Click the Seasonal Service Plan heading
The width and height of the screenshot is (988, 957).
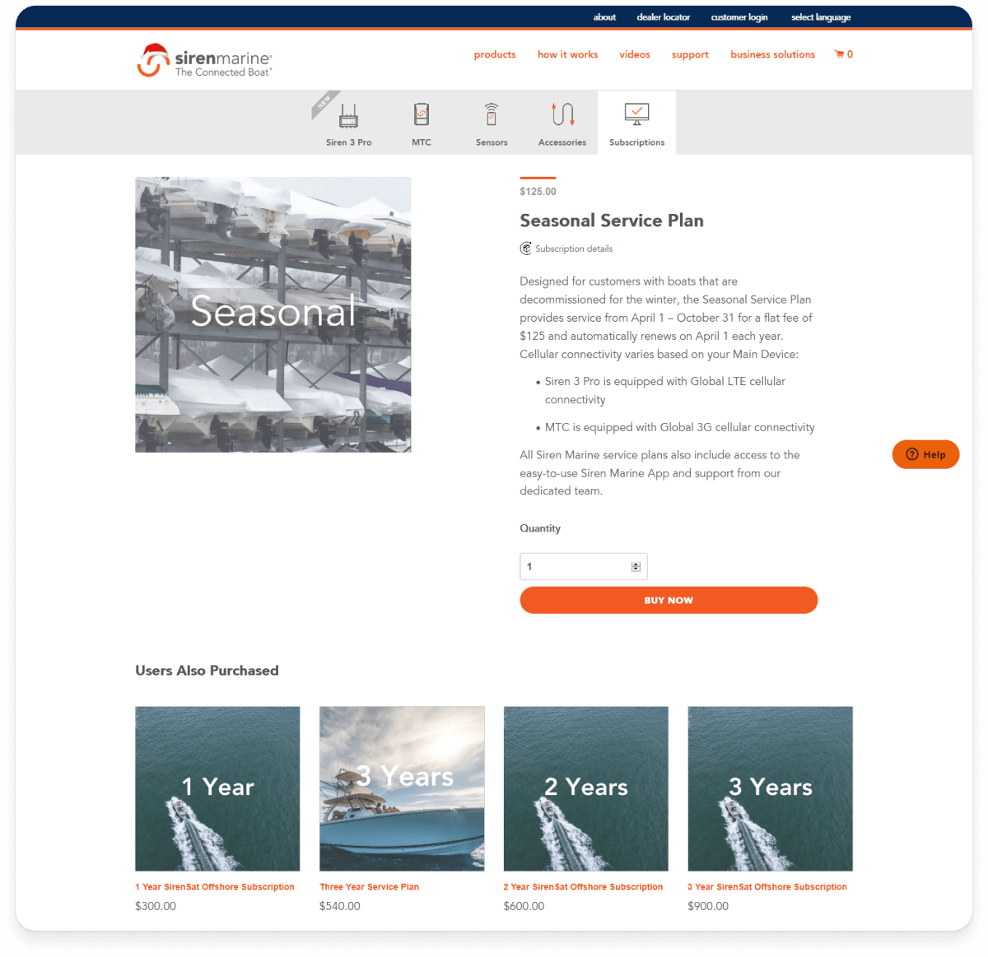tap(612, 221)
